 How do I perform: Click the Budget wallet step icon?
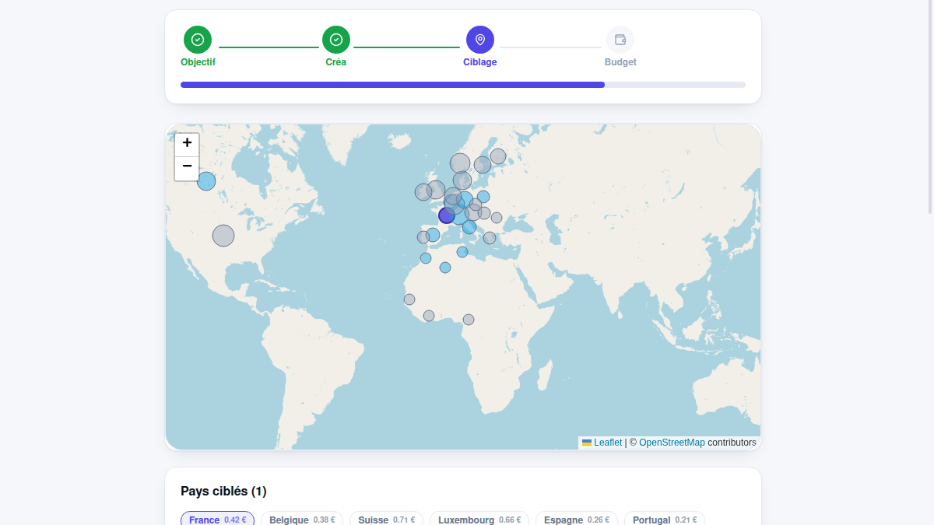(x=620, y=40)
